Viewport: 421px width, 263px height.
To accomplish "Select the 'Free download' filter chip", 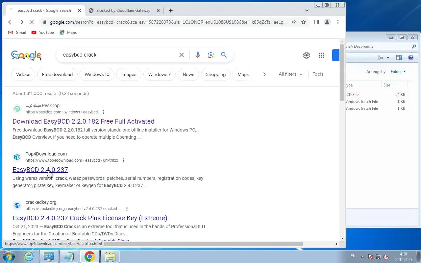I will coord(57,74).
